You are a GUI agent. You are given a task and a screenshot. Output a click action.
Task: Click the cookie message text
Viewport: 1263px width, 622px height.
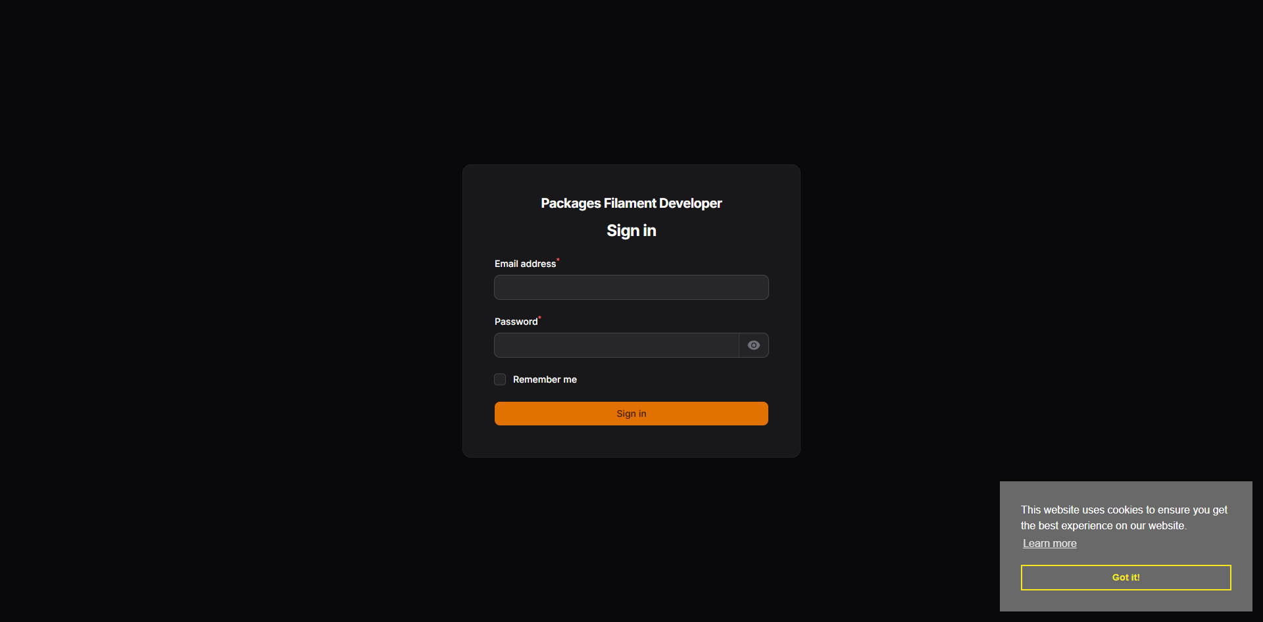coord(1124,517)
